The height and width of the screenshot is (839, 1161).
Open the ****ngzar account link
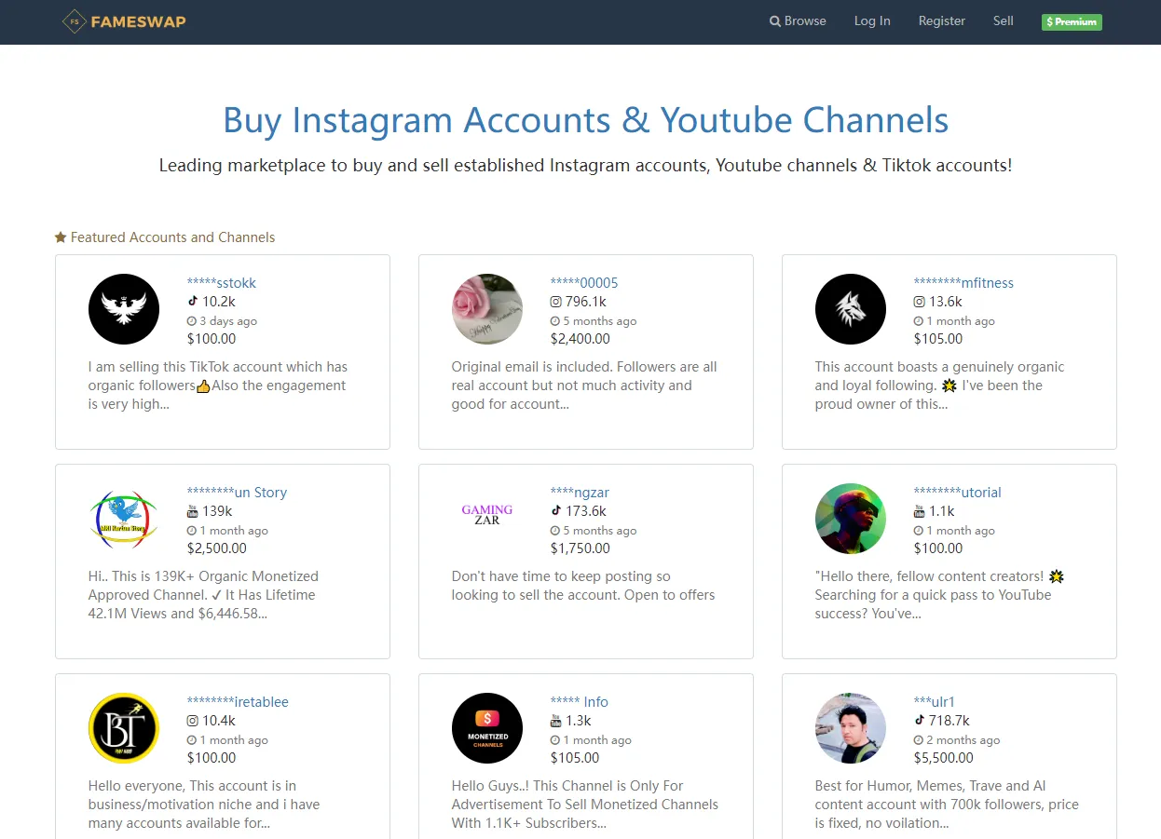click(x=580, y=493)
